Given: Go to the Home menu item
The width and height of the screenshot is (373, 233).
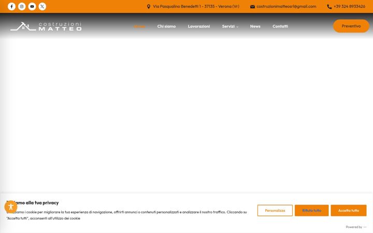Looking at the screenshot, I should tap(140, 26).
